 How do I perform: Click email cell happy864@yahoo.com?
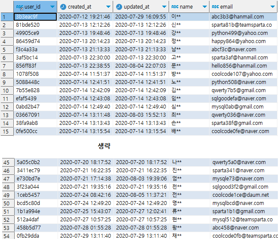[x=243, y=41]
